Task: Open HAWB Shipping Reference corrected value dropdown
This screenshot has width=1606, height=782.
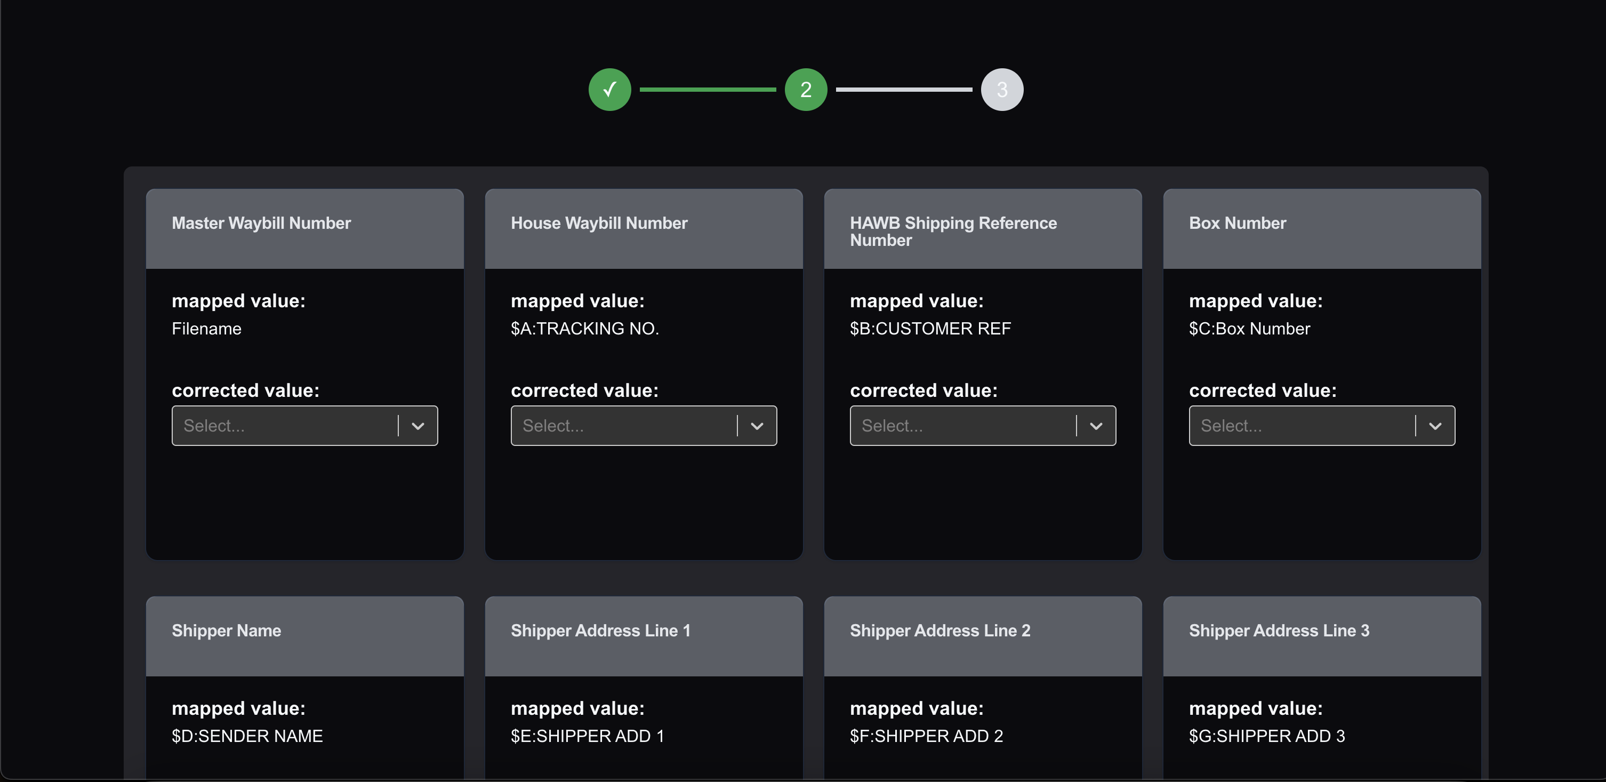Action: coord(962,426)
